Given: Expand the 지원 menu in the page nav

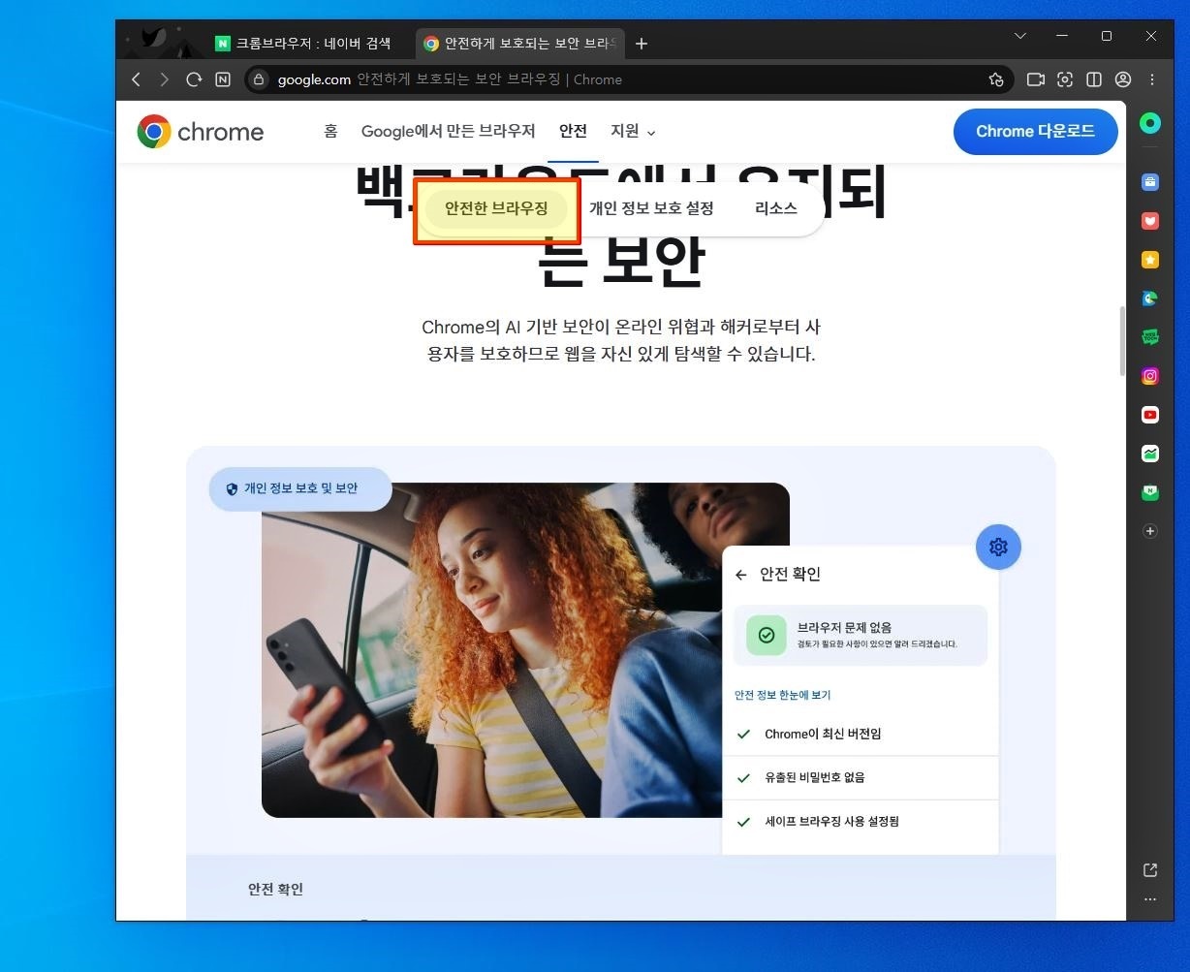Looking at the screenshot, I should 633,132.
